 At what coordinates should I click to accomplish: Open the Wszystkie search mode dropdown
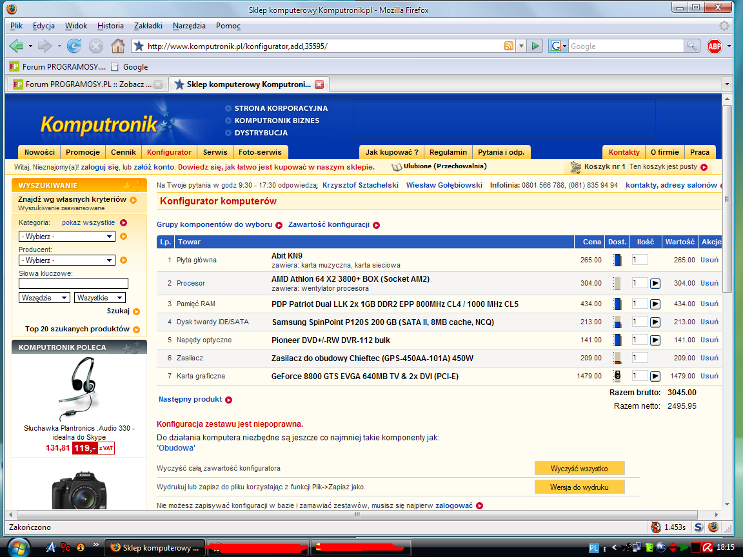[x=99, y=297]
